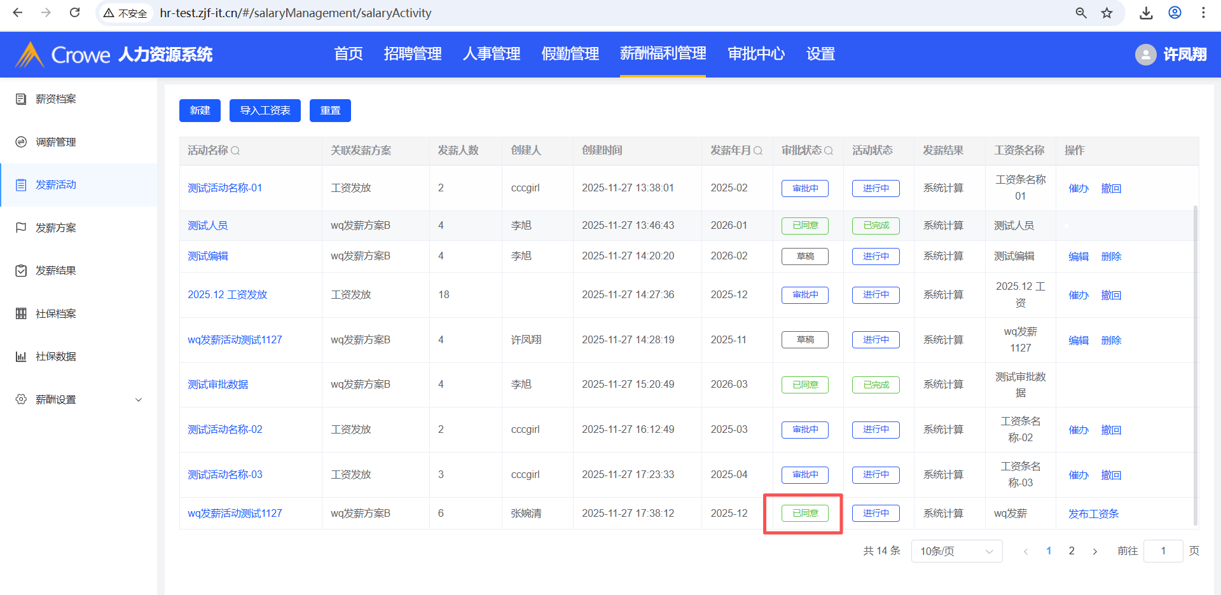Click the user avatar icon beside 许凤翔
1221x595 pixels.
coord(1145,55)
